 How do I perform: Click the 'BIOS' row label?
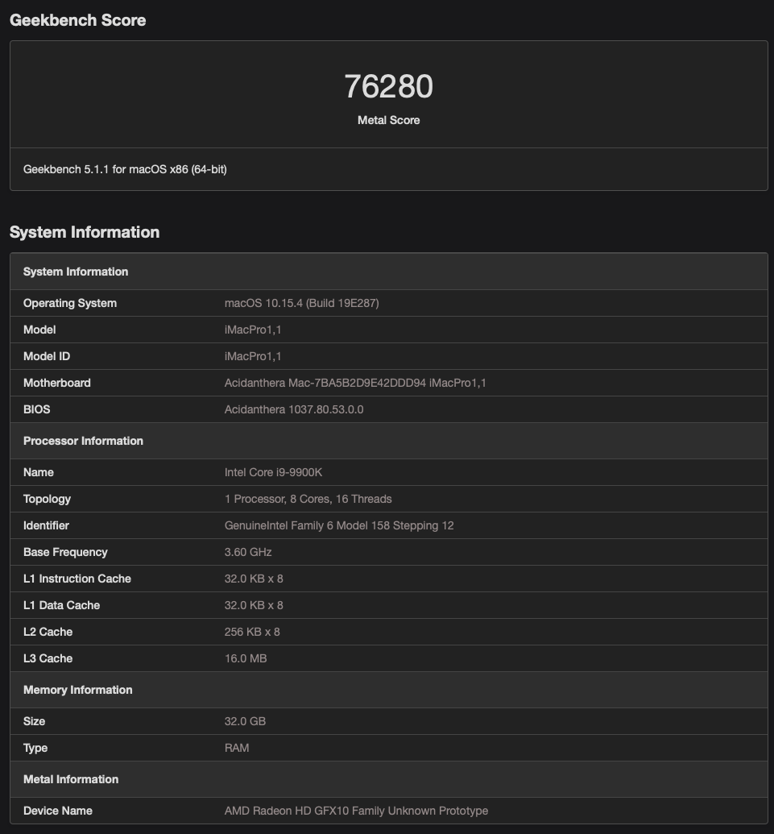click(x=37, y=409)
